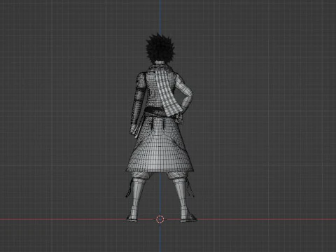Click the 3D cursor at the origin

160,219
